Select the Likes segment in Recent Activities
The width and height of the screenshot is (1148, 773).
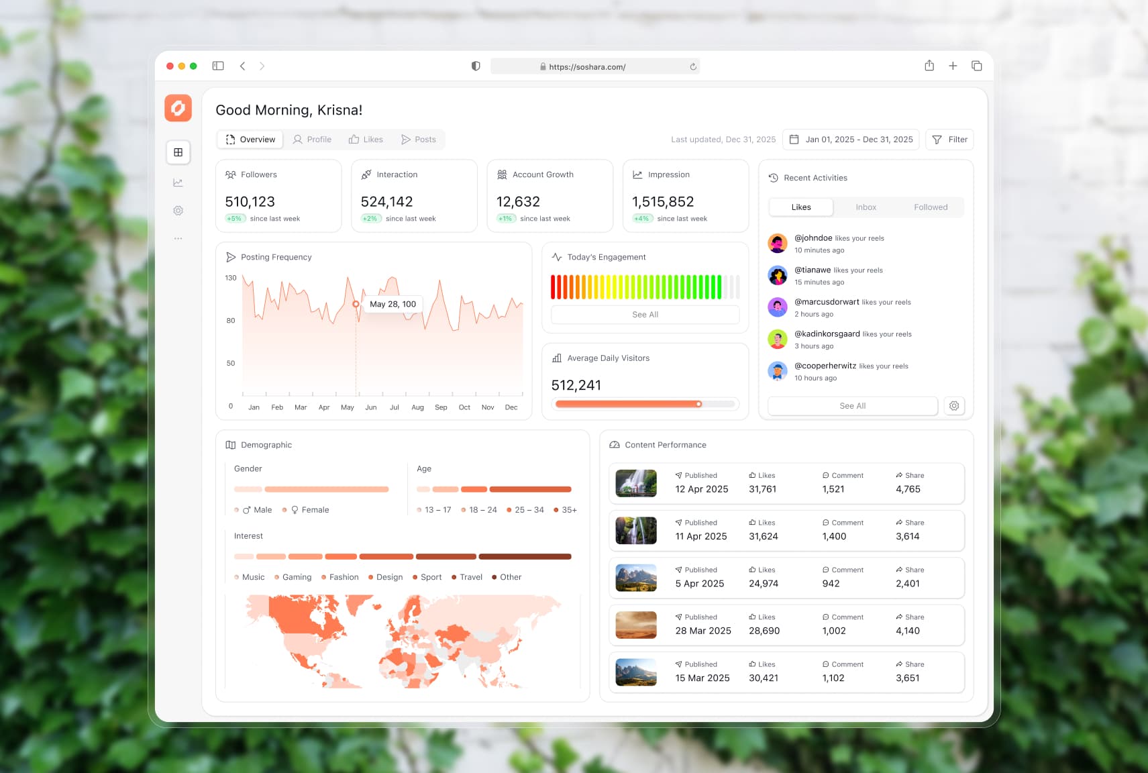pyautogui.click(x=800, y=207)
